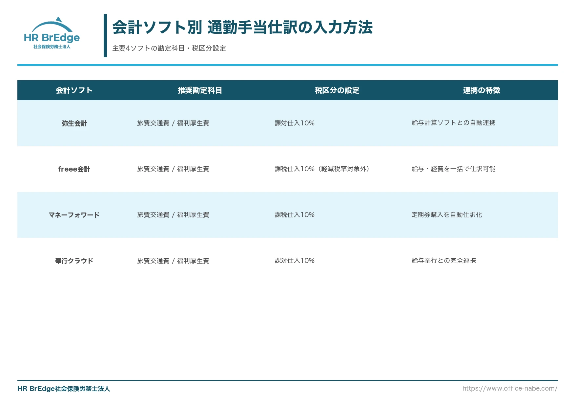Click 給与奉行との完全連携 text
Viewport: 575px width, 406px height.
point(444,261)
